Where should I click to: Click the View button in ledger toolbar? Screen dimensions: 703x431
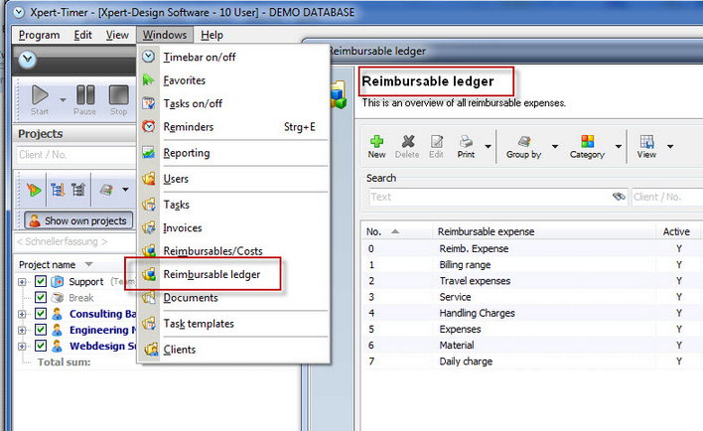tap(646, 147)
